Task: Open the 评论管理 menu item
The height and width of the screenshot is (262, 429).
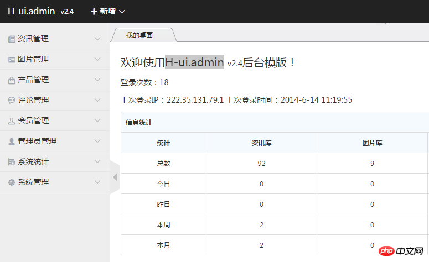Action: pyautogui.click(x=55, y=100)
